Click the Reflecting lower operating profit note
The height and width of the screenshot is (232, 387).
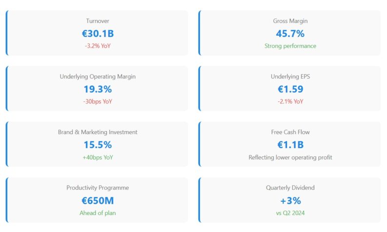tap(290, 157)
